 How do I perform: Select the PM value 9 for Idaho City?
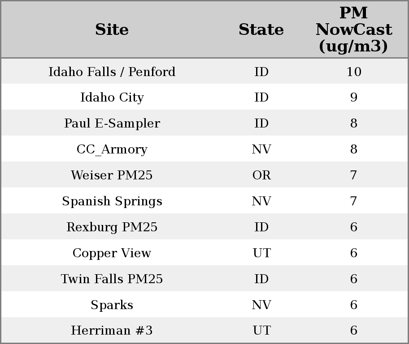tap(353, 98)
